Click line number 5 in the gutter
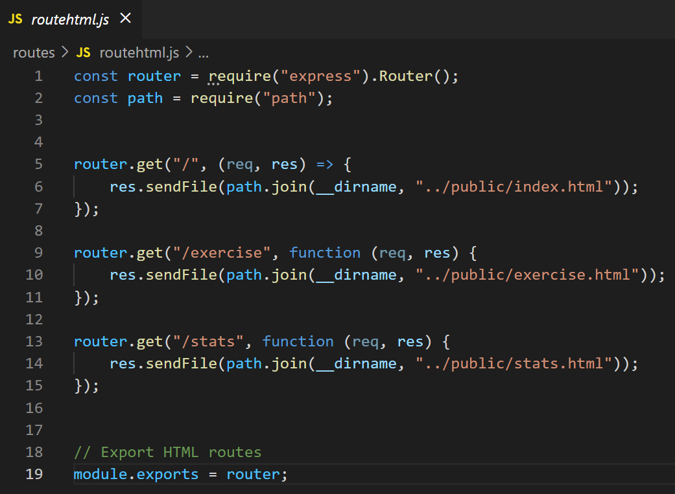Image resolution: width=675 pixels, height=494 pixels. pos(39,164)
